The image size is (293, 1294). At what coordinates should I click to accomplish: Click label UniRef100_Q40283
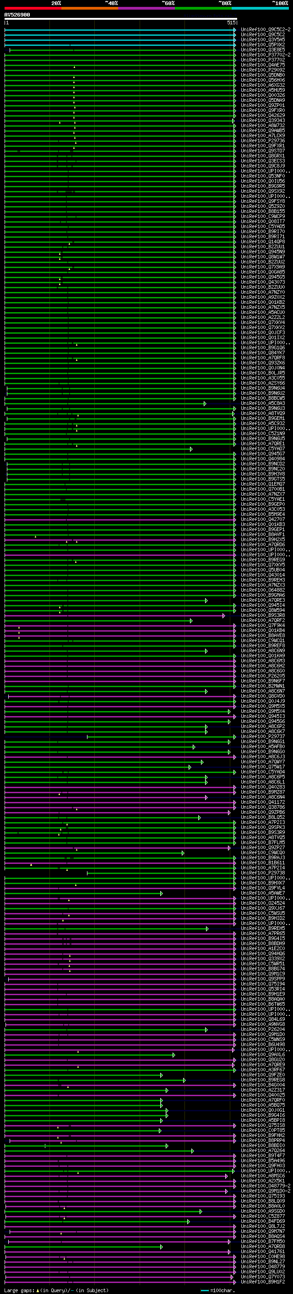point(263,787)
